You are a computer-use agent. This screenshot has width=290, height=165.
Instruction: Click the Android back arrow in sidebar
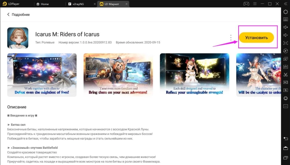pyautogui.click(x=286, y=139)
